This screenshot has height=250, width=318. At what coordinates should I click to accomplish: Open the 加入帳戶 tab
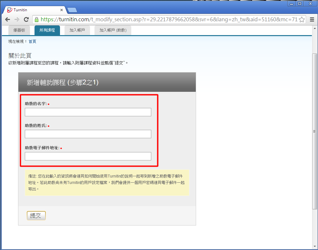click(x=77, y=30)
